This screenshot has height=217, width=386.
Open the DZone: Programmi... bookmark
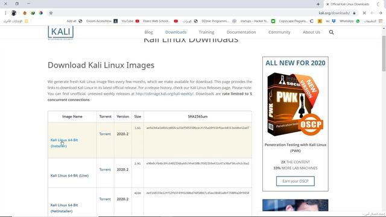click(x=219, y=21)
